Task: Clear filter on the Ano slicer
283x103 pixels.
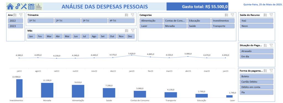Action: click(x=21, y=15)
